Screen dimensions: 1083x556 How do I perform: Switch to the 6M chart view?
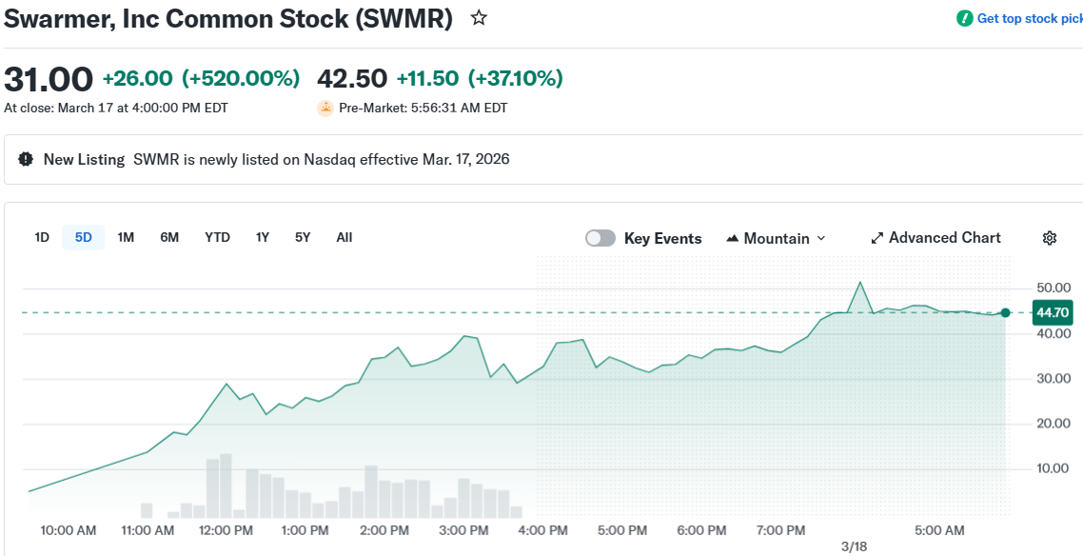169,237
